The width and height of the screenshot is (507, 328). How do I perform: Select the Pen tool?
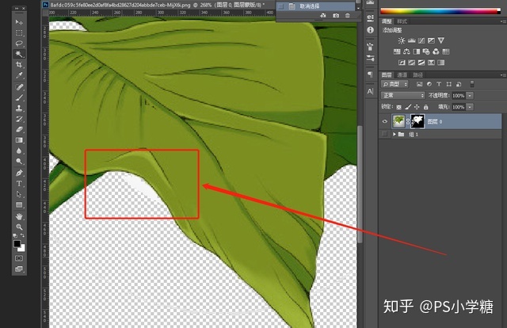(x=19, y=173)
